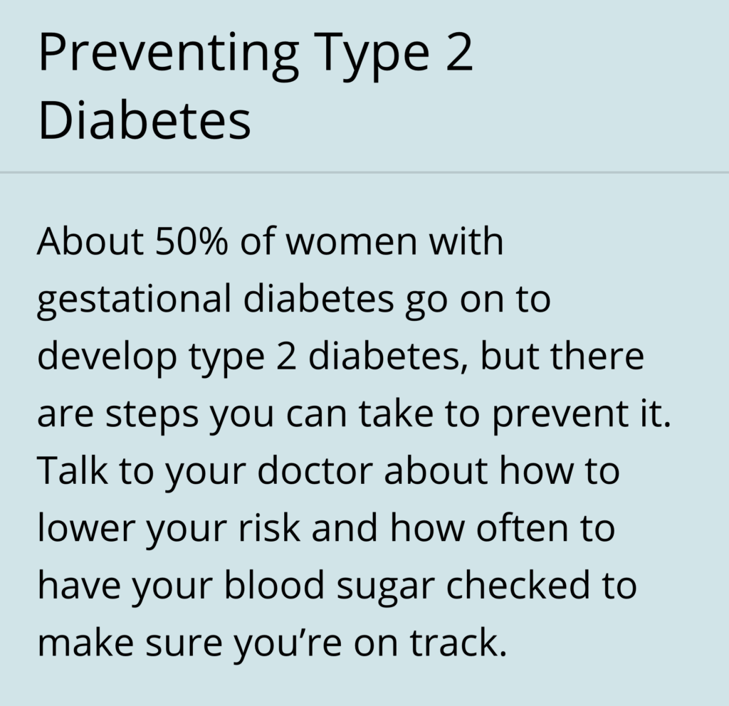Click the horizontal divider line below the heading
Screen dimensions: 729x706
(364, 172)
